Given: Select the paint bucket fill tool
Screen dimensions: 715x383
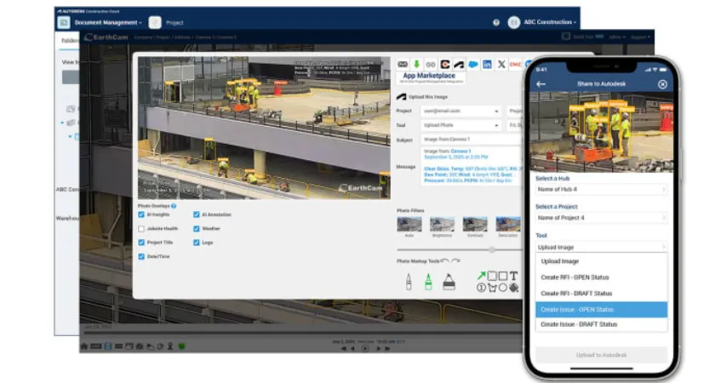Looking at the screenshot, I should pos(514,288).
